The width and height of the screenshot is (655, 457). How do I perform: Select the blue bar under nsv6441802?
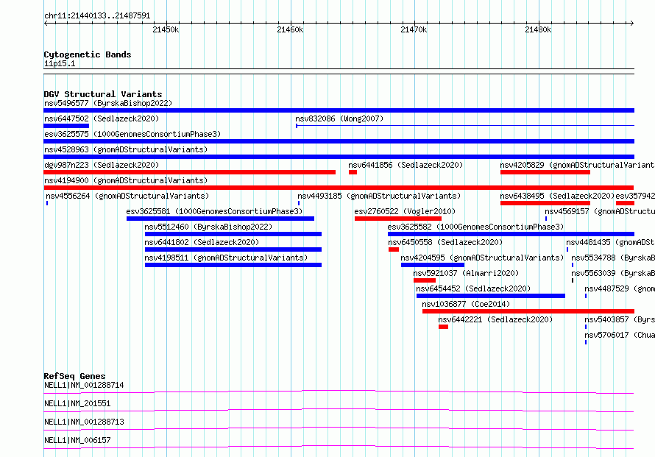233,249
